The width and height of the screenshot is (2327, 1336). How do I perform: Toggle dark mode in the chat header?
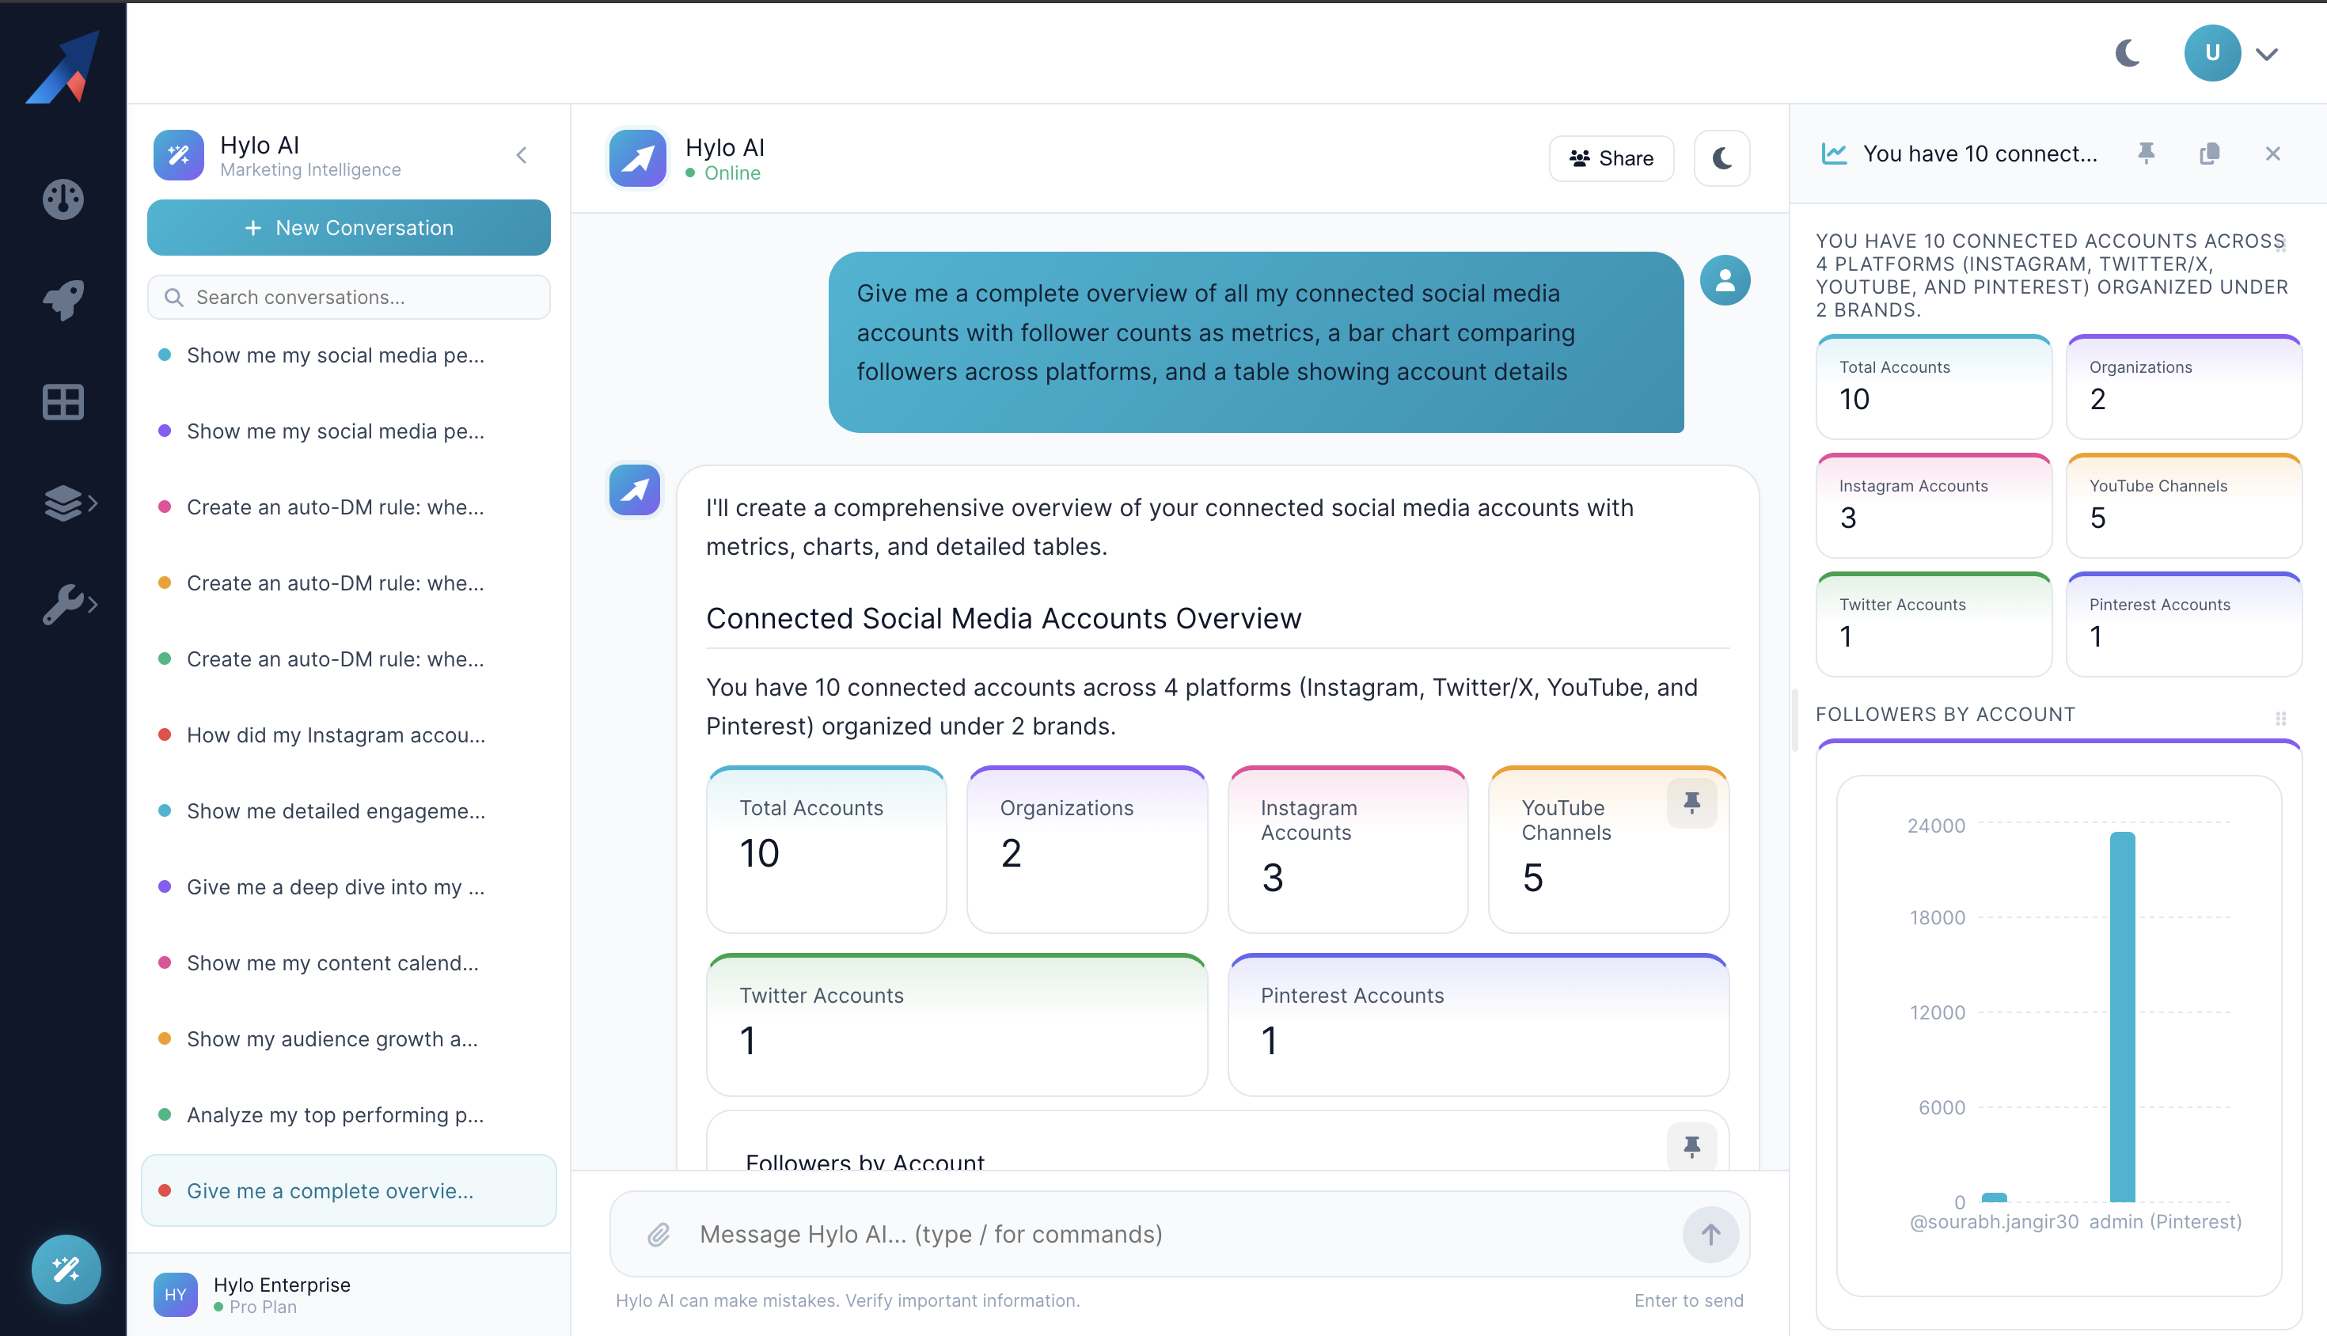click(1721, 158)
